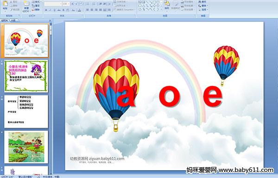Click the spell check icon in status bar
278x178 pixels.
click(38, 177)
